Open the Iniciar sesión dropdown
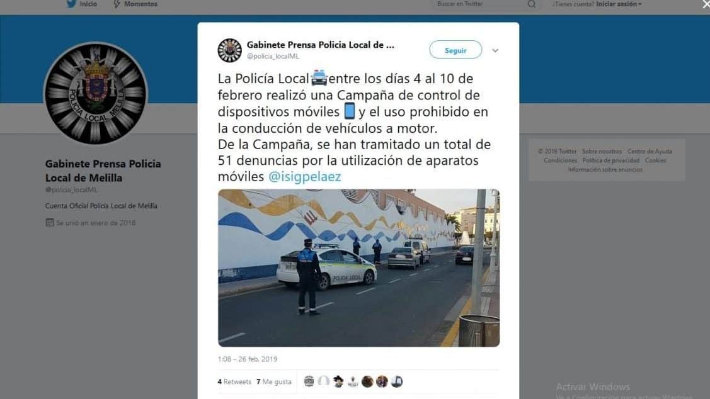The height and width of the screenshot is (399, 710). [x=619, y=4]
